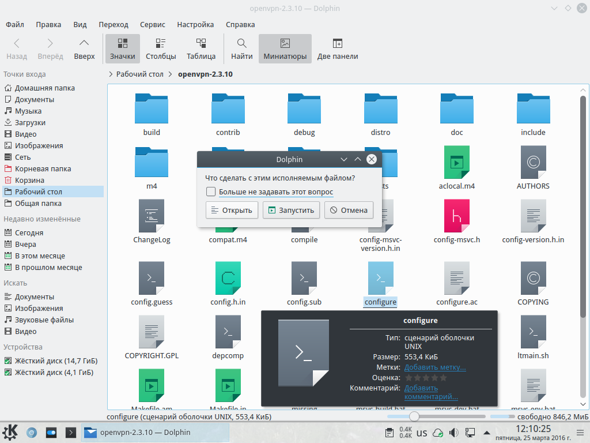590x443 pixels.
Task: Expand the breadcrumb arrow before Рабочий стол
Action: pos(111,74)
